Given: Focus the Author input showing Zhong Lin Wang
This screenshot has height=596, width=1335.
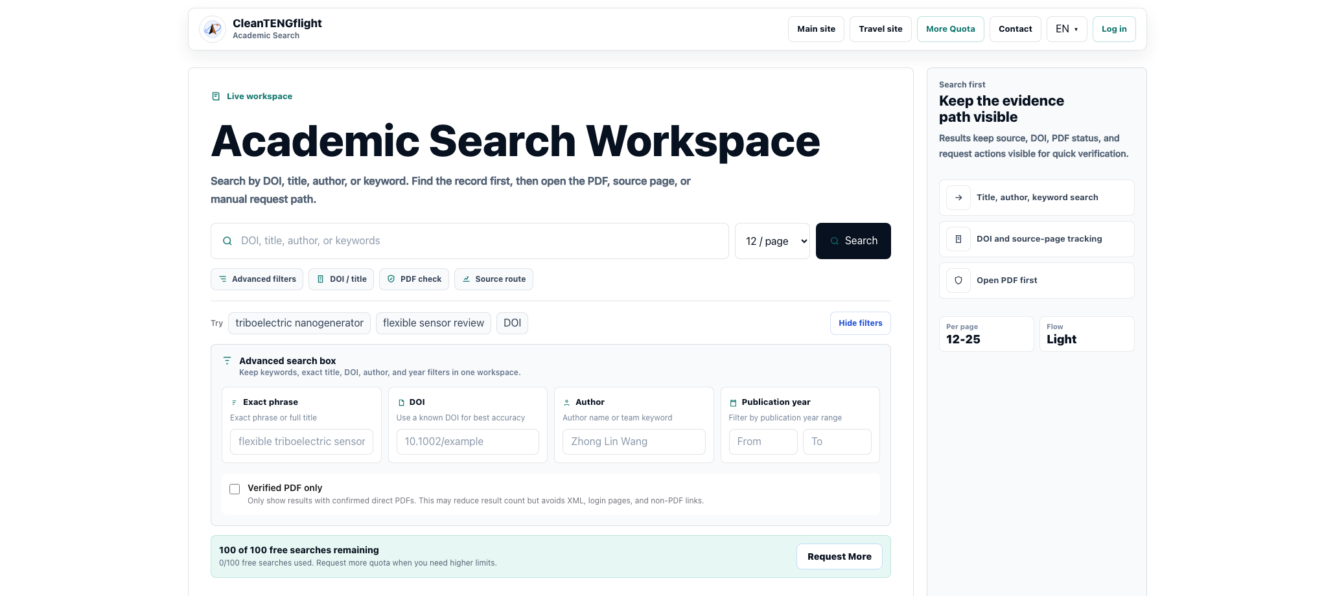Looking at the screenshot, I should pyautogui.click(x=634, y=442).
